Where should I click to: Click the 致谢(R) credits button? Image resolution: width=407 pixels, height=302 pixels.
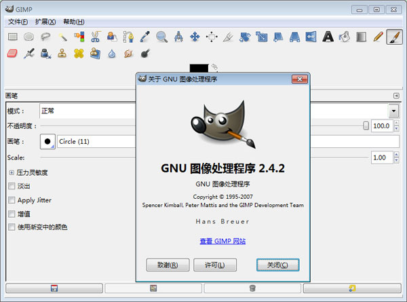pos(168,265)
